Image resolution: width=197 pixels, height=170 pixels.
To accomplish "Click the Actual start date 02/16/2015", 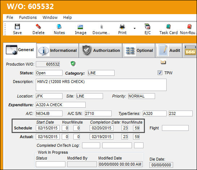I will [x=48, y=137].
